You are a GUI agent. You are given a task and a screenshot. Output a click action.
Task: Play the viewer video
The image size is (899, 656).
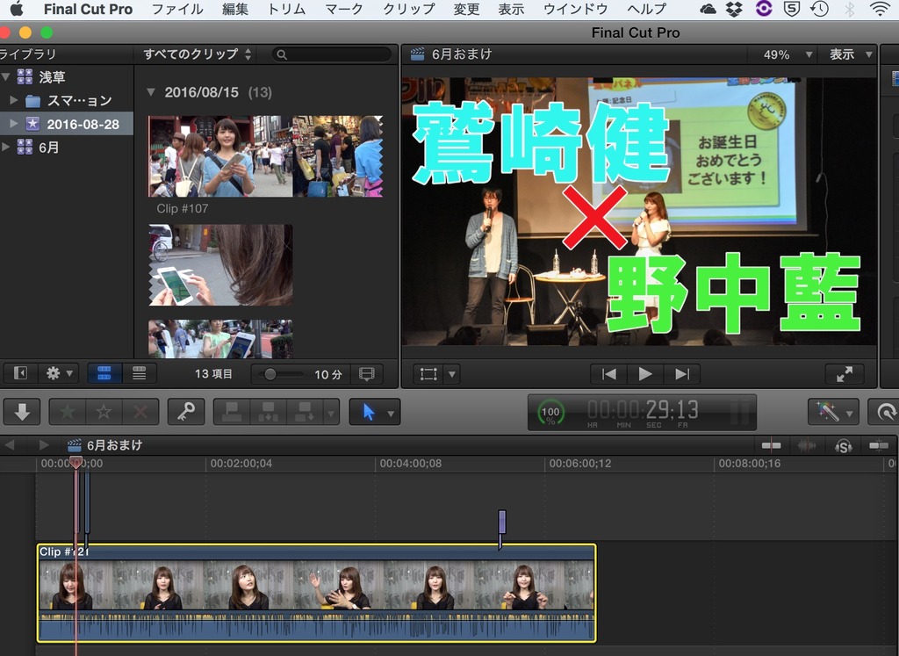click(645, 374)
